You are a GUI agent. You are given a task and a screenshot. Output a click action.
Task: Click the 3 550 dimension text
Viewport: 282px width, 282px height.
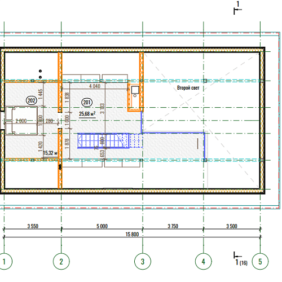click(33, 226)
